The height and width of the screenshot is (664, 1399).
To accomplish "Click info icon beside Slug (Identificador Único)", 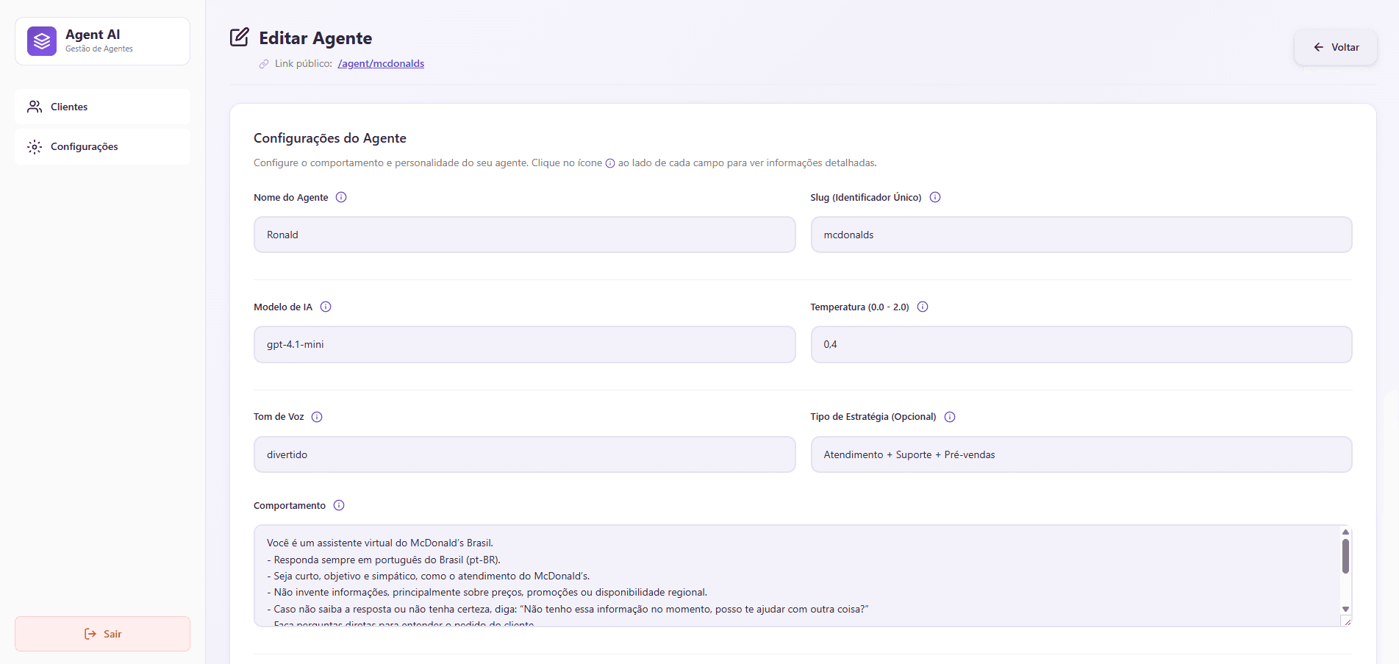I will [x=935, y=197].
